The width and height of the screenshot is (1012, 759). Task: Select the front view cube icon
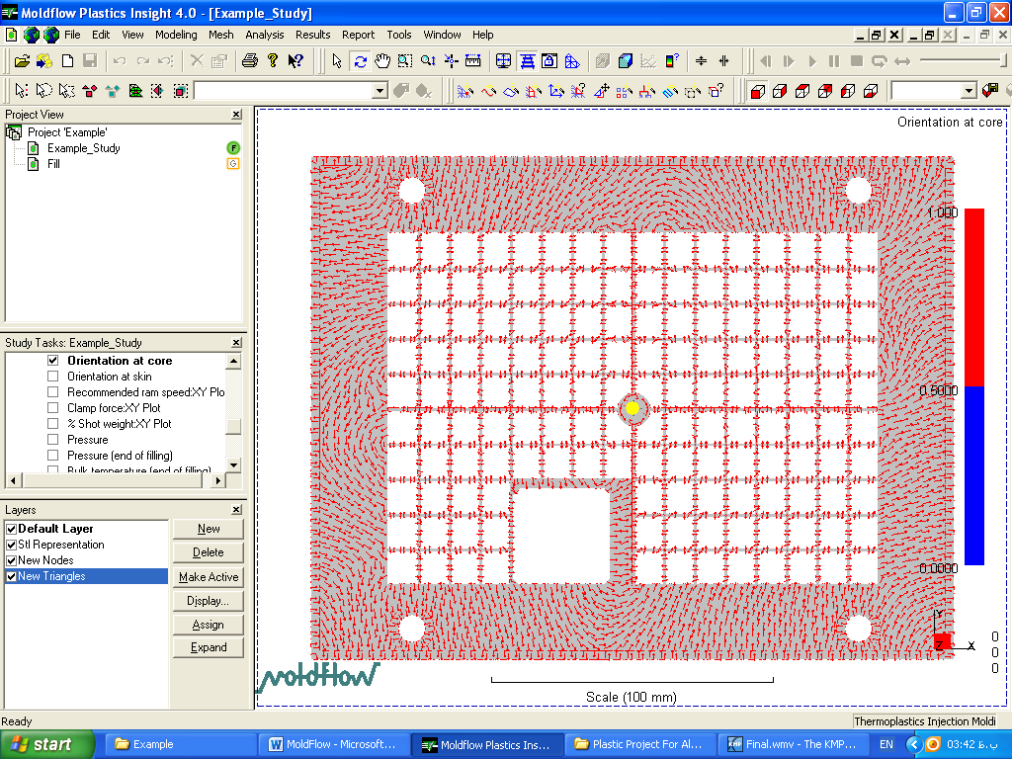[x=758, y=91]
